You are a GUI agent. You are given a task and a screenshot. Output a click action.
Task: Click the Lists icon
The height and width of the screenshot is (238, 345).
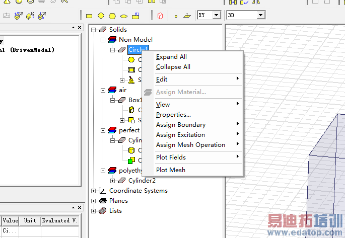click(103, 211)
